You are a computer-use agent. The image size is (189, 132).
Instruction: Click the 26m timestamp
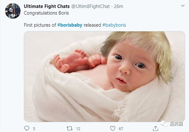(119, 6)
